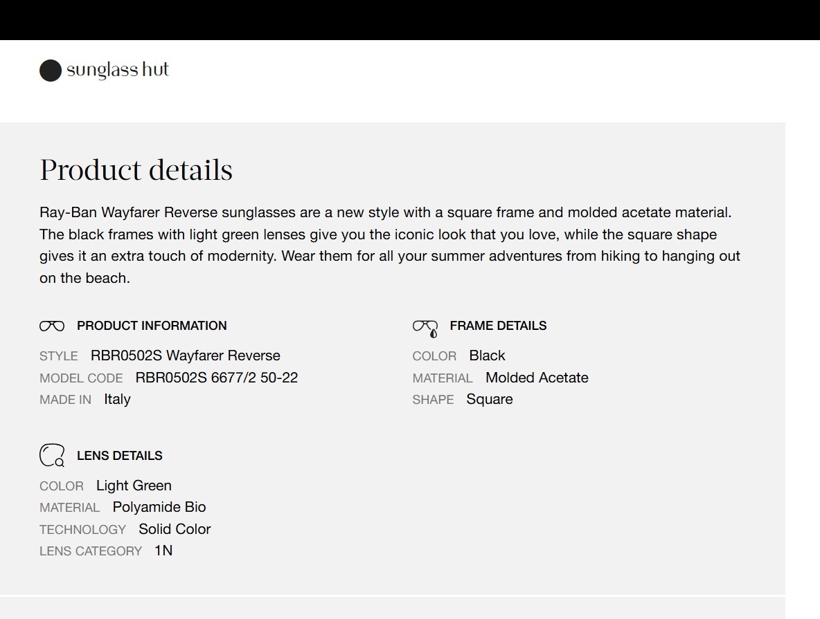This screenshot has height=619, width=820.
Task: Click the lens icon beside Lens Details
Action: [53, 456]
